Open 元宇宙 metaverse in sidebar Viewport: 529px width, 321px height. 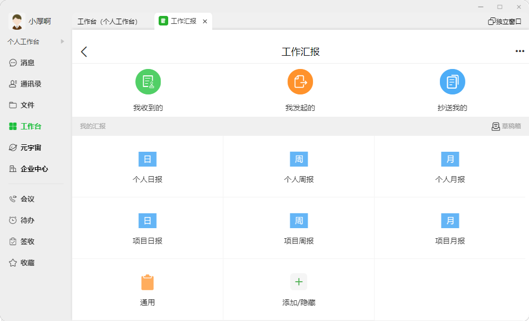[25, 148]
